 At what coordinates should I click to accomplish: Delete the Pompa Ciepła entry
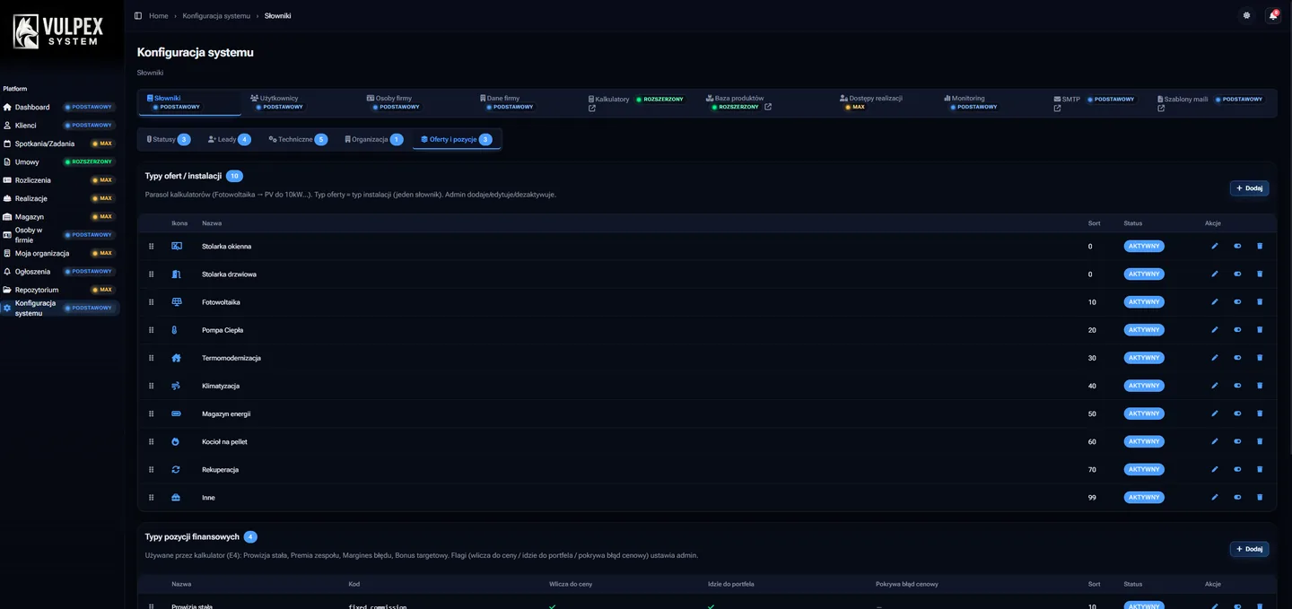1260,330
